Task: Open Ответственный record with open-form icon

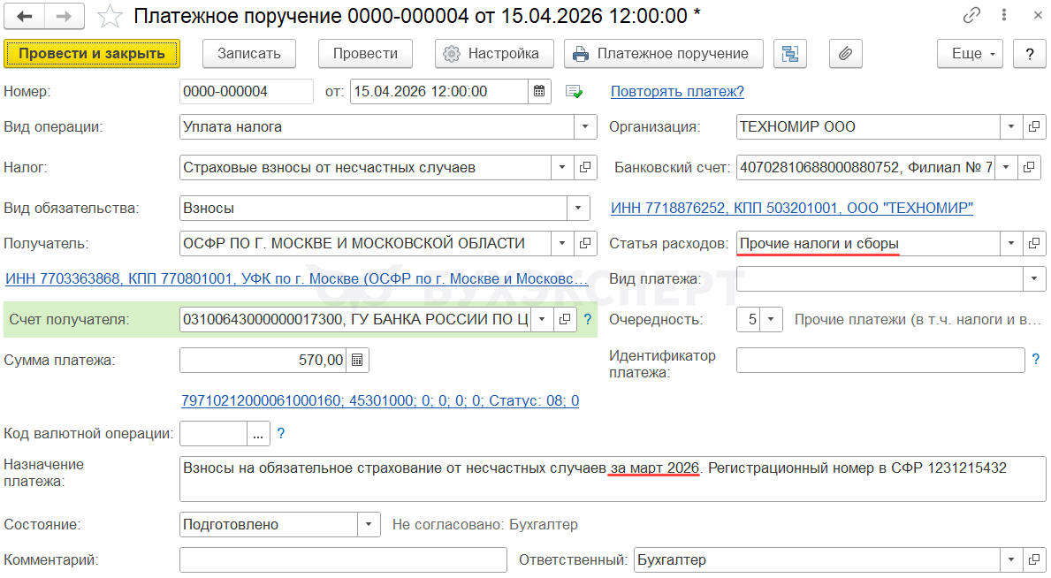Action: (1034, 560)
